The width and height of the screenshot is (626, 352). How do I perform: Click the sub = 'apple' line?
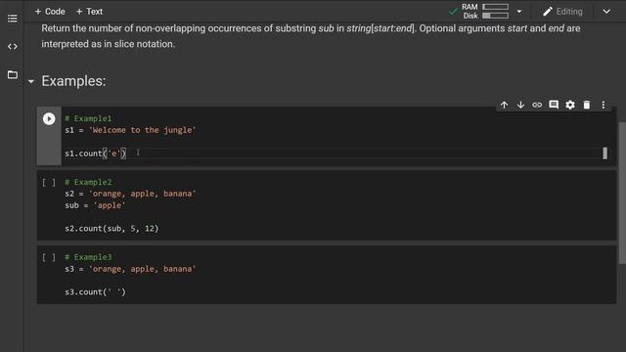[95, 205]
